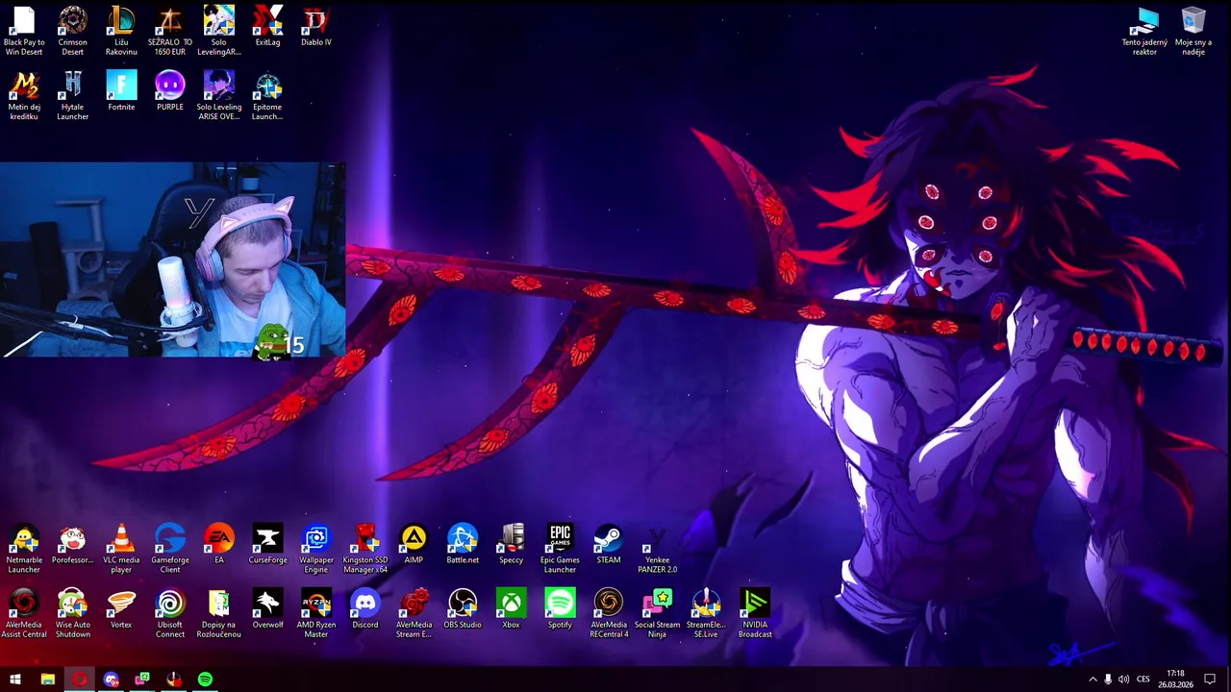The width and height of the screenshot is (1231, 692).
Task: Select the AVerMedia Stream Engine icon
Action: (x=414, y=613)
